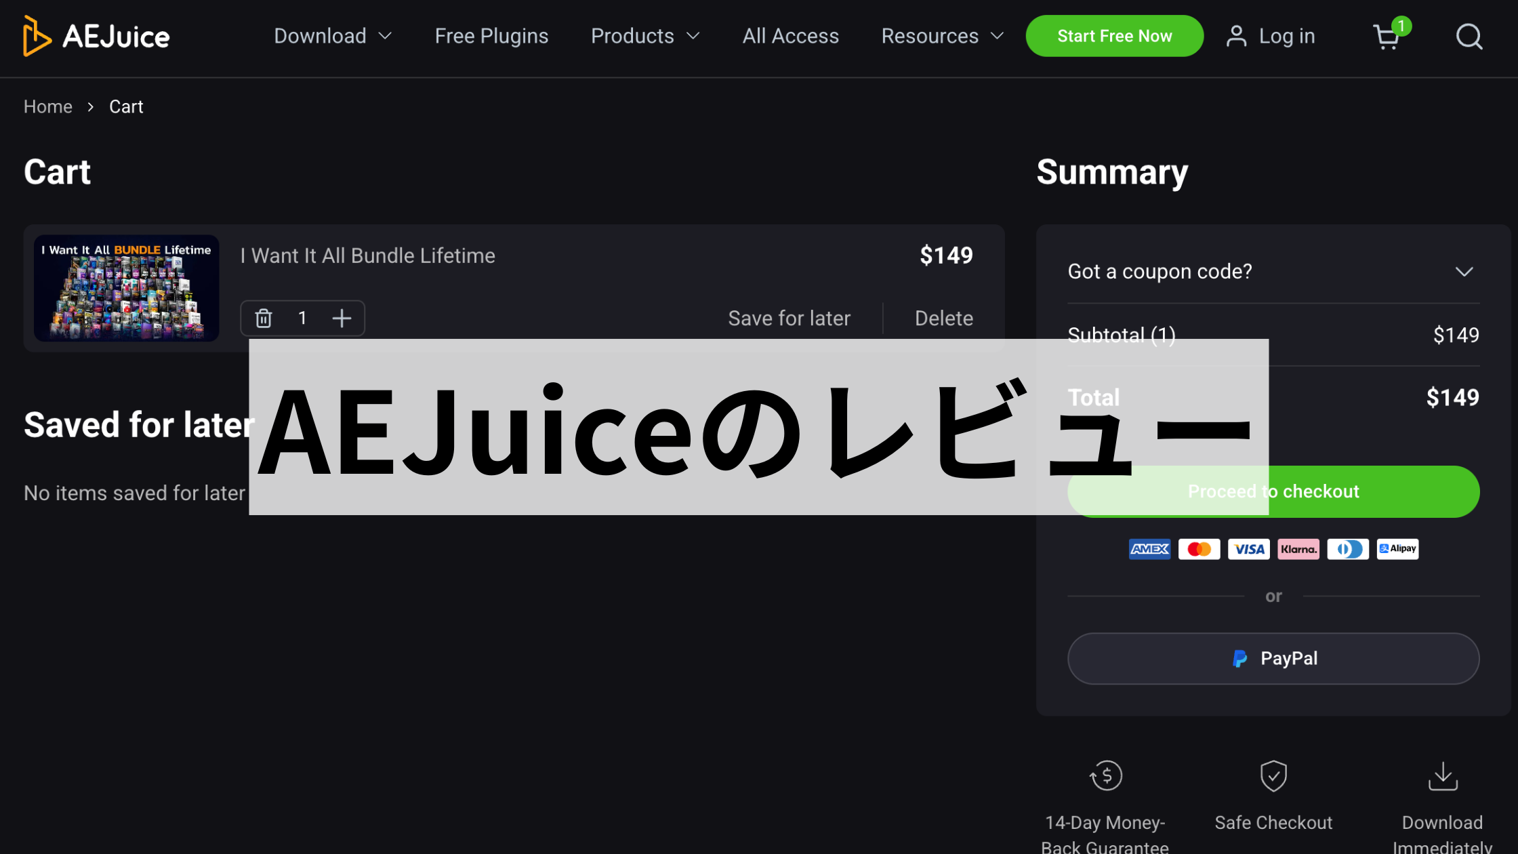Click the Klarna payment icon

[1298, 549]
